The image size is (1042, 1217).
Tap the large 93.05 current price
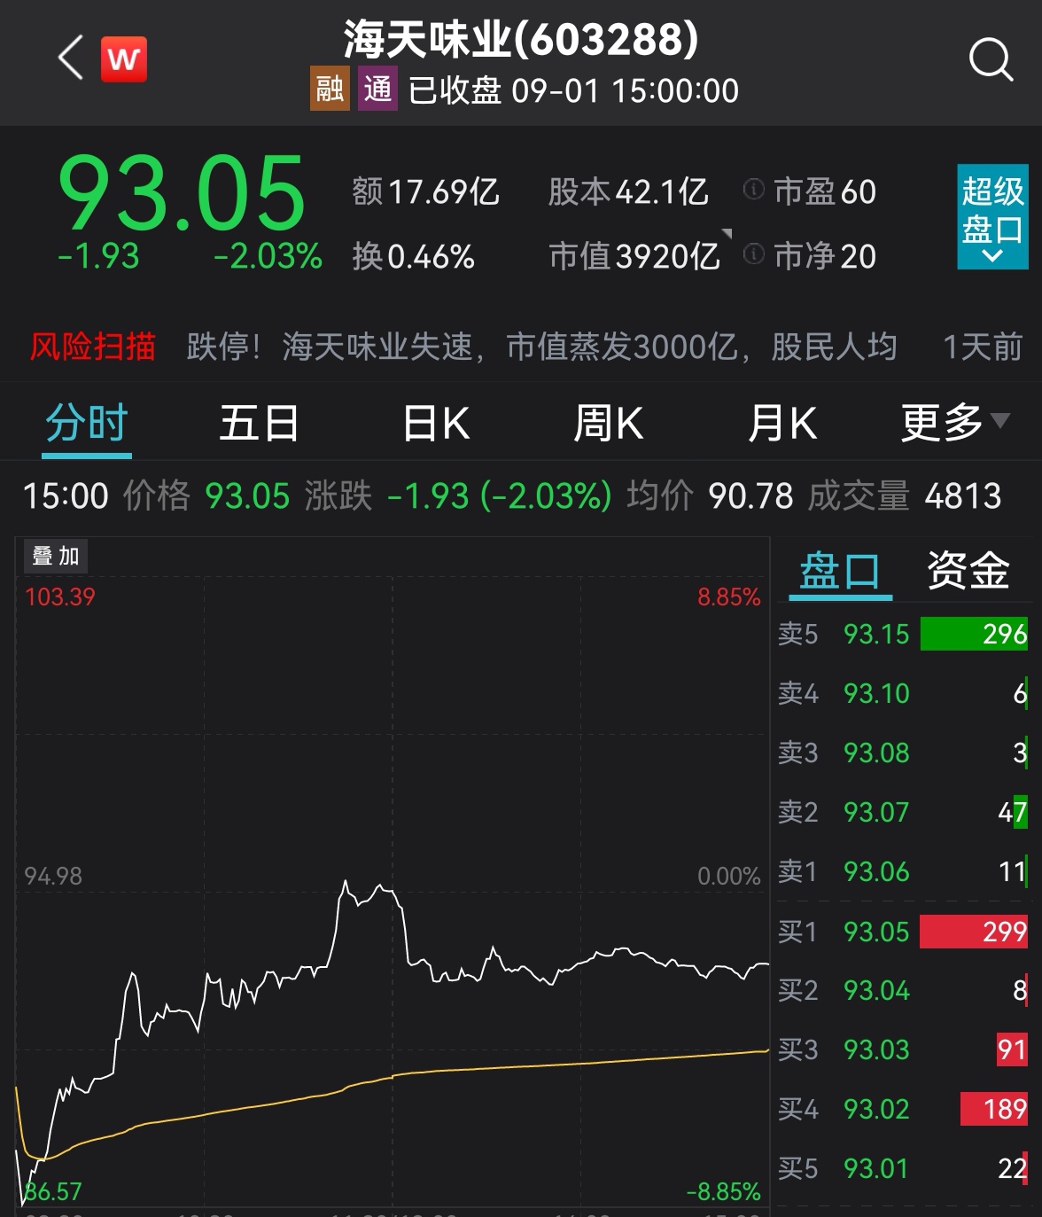click(182, 192)
